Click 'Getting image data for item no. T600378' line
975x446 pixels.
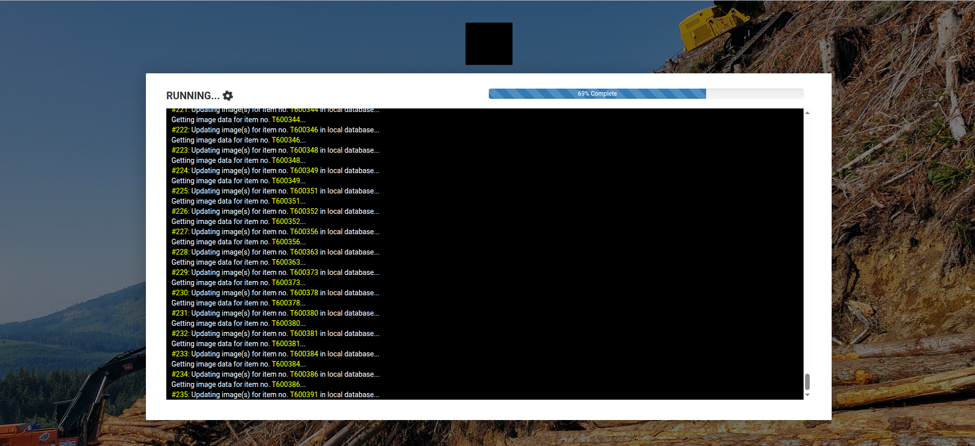click(238, 303)
